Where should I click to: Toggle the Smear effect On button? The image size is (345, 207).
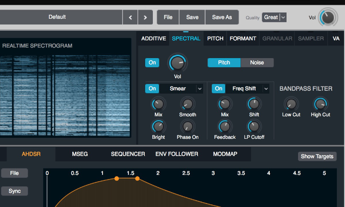click(x=152, y=89)
